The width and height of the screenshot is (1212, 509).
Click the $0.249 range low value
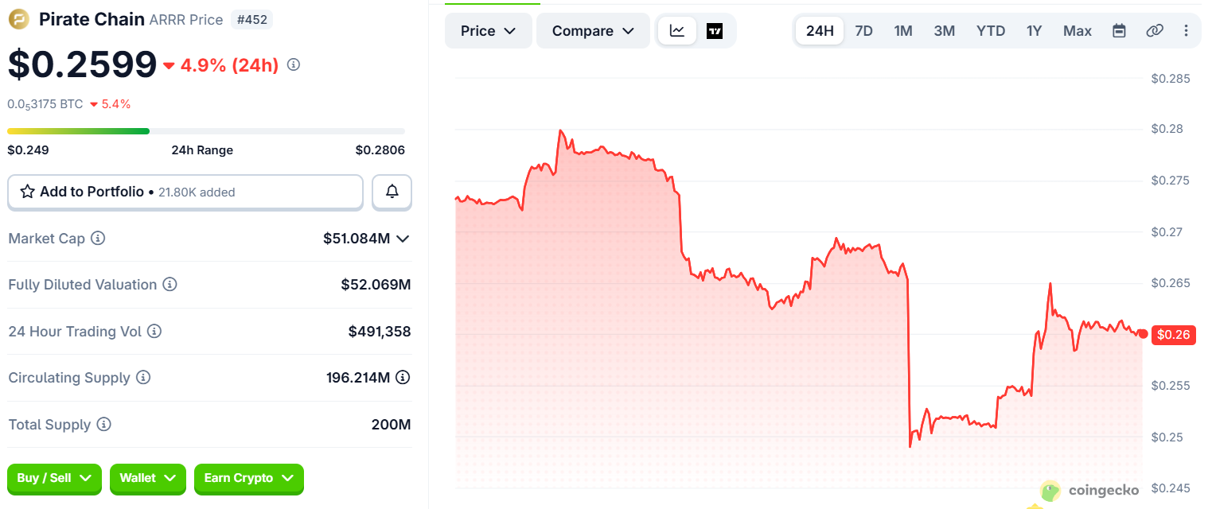click(x=28, y=150)
